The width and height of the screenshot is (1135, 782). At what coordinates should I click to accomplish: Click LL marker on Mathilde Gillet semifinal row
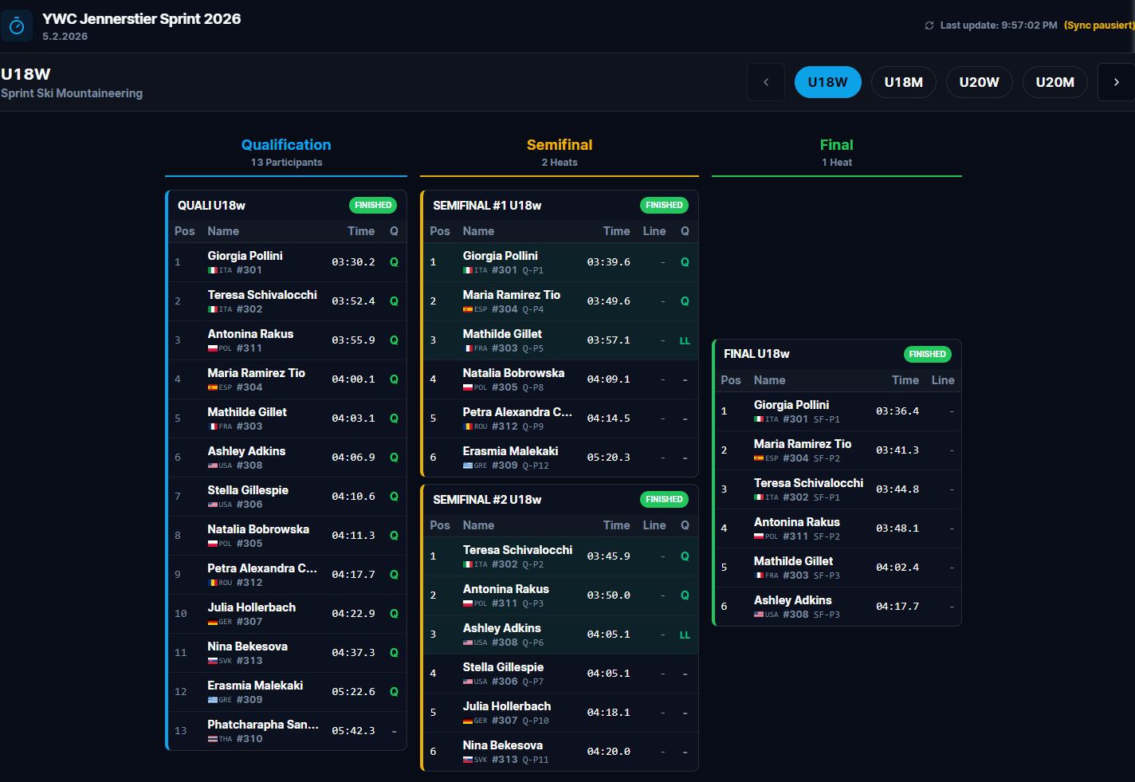pos(685,340)
